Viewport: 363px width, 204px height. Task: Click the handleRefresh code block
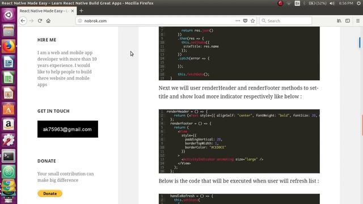(x=239, y=199)
